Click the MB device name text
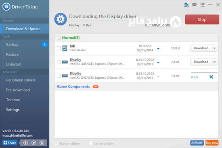Viewport: 222px width, 148px height. 72,46
